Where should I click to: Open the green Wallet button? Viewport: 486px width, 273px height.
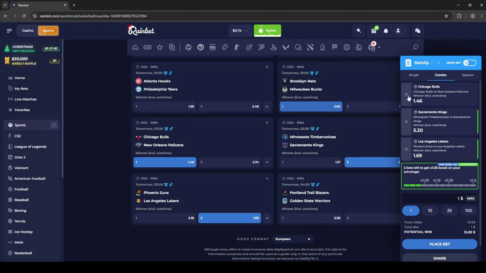(267, 31)
